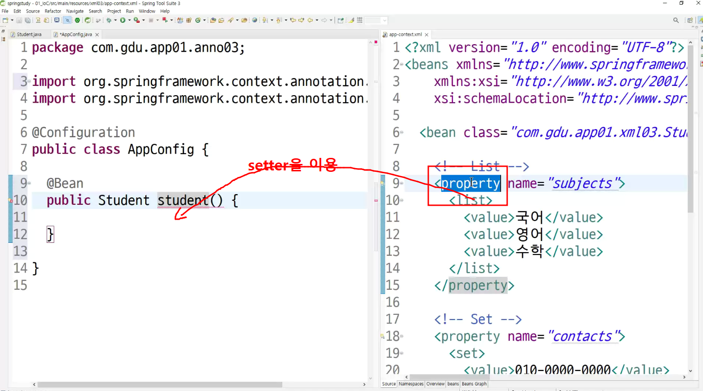
Task: Click the Next Annotation arrow icon
Action: point(265,20)
